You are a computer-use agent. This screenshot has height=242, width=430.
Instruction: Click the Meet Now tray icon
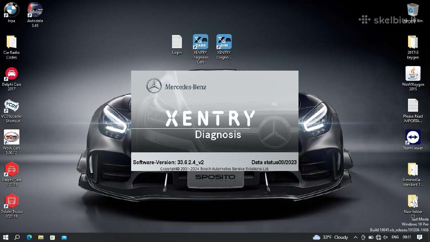click(x=363, y=237)
